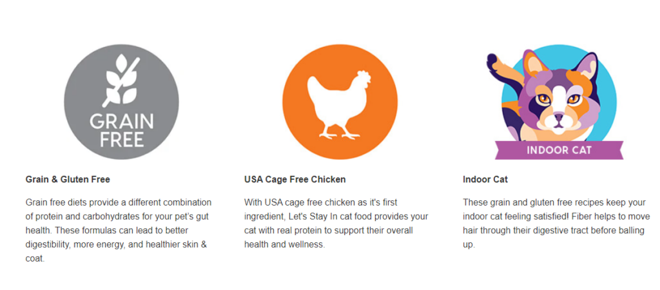660x290 pixels.
Task: Open the Grain & Gluten Free heading
Action: tap(68, 179)
